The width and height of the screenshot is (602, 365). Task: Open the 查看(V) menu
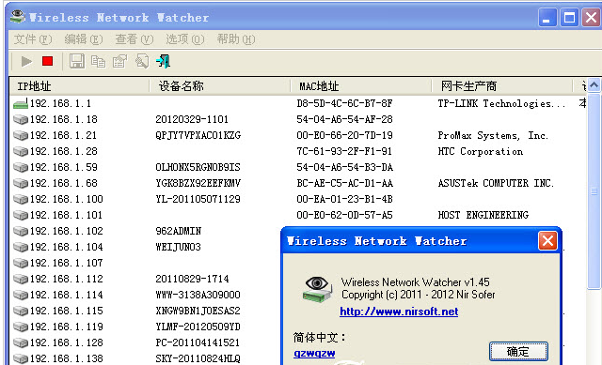(134, 39)
